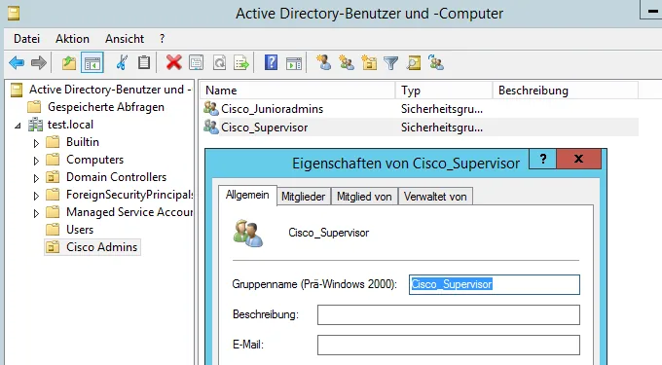Image resolution: width=662 pixels, height=365 pixels.
Task: Expand the Builtin folder
Action: [x=36, y=143]
